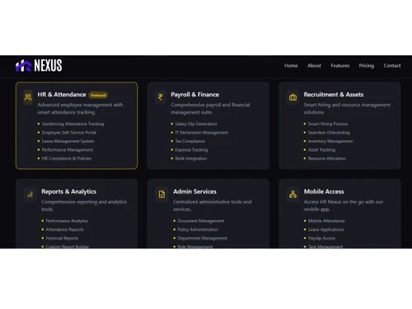
Task: Click 'Policy Administration' item
Action: (x=198, y=230)
